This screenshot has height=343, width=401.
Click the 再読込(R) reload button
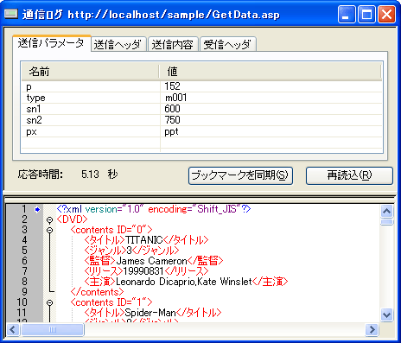(x=349, y=175)
